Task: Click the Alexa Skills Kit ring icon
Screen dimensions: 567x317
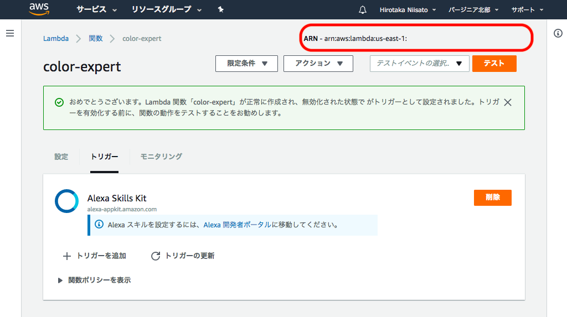Action: click(66, 201)
